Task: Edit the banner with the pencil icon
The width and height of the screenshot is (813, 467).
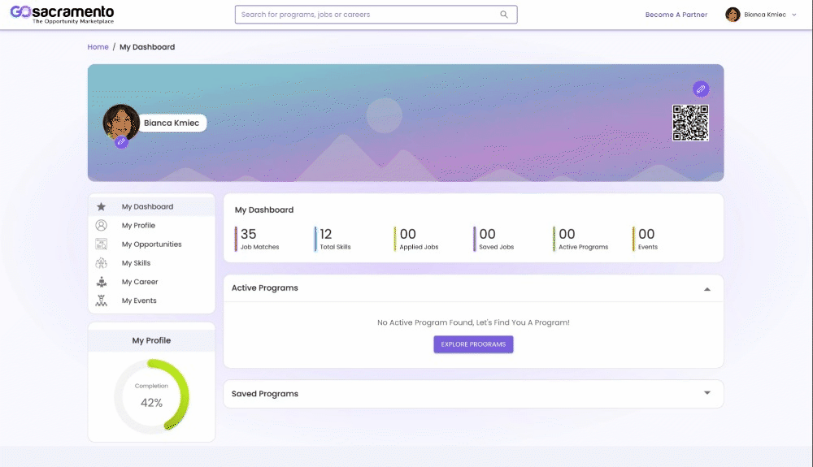Action: pyautogui.click(x=701, y=89)
